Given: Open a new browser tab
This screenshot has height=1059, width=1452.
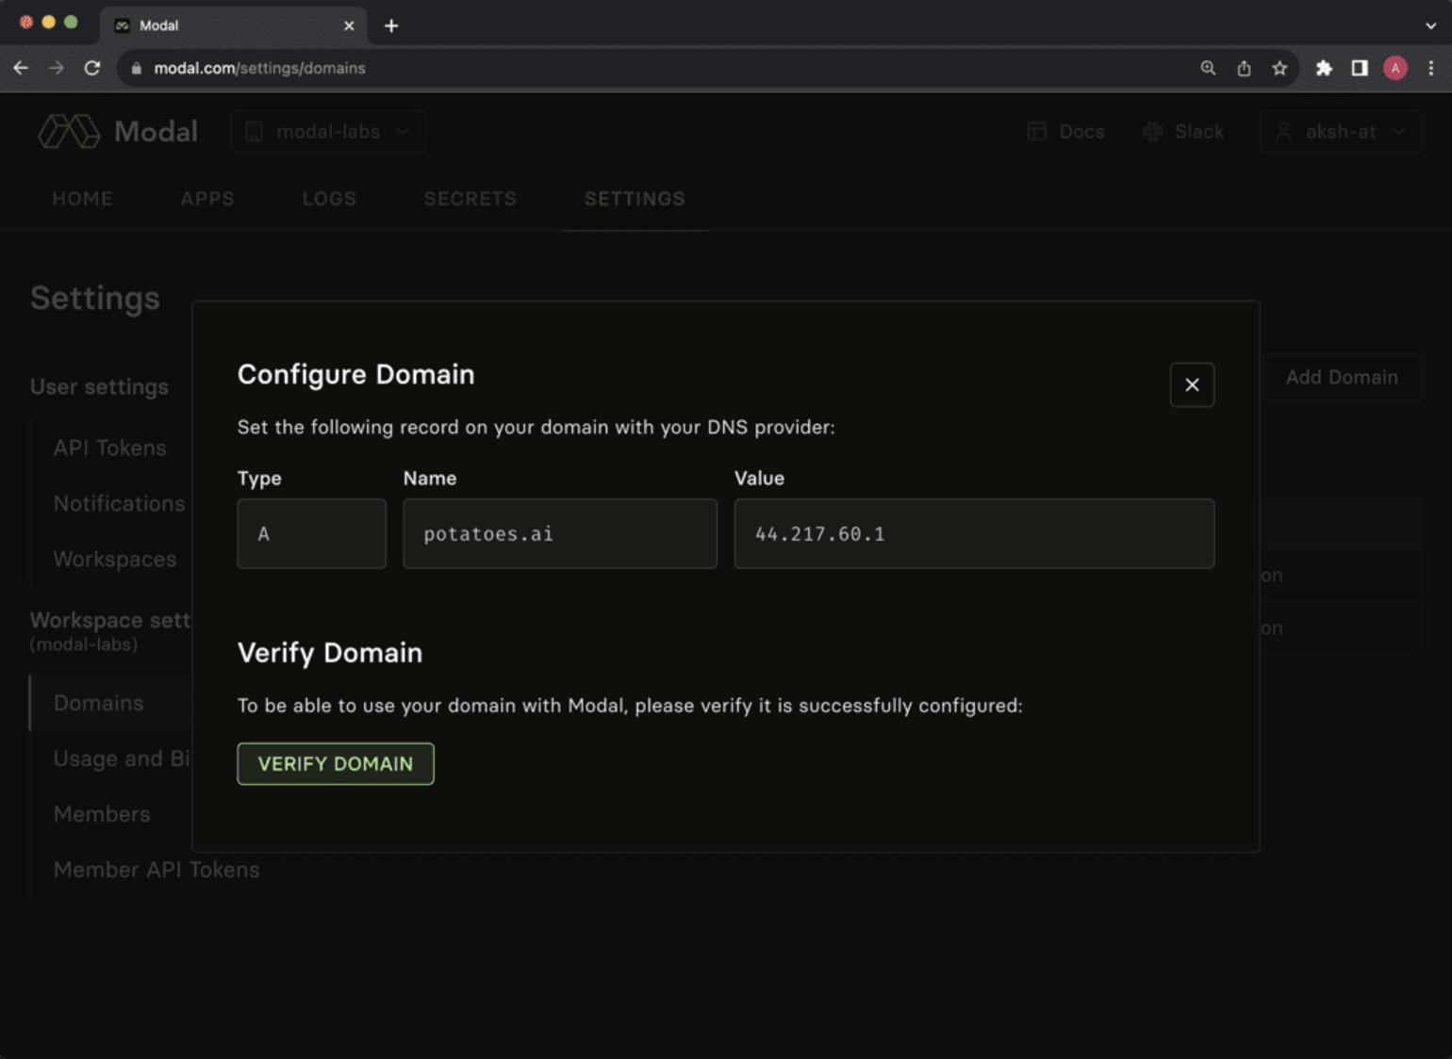Looking at the screenshot, I should [x=391, y=25].
